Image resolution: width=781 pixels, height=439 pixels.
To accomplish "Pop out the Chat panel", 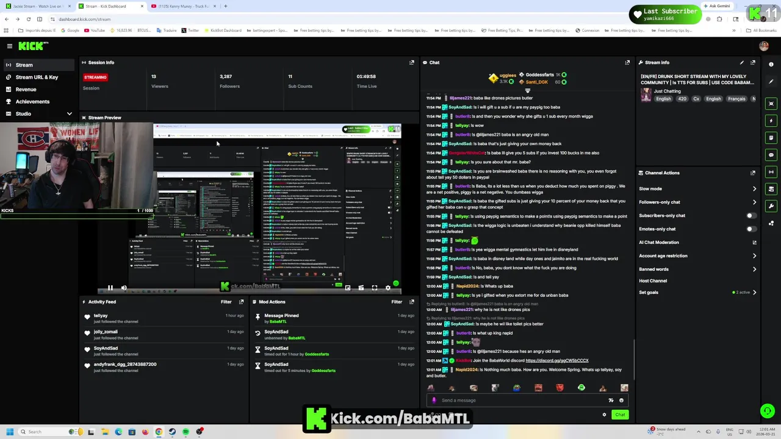I will tap(627, 62).
